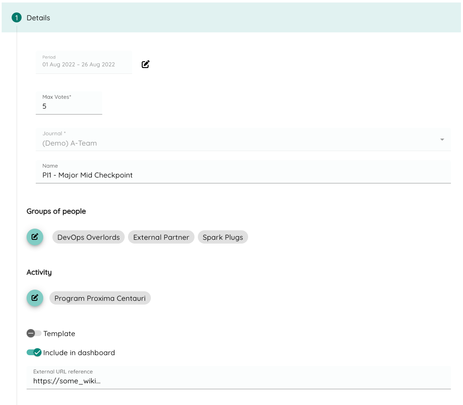The width and height of the screenshot is (463, 405).
Task: Click inside the Max Votes field
Action: [x=69, y=106]
